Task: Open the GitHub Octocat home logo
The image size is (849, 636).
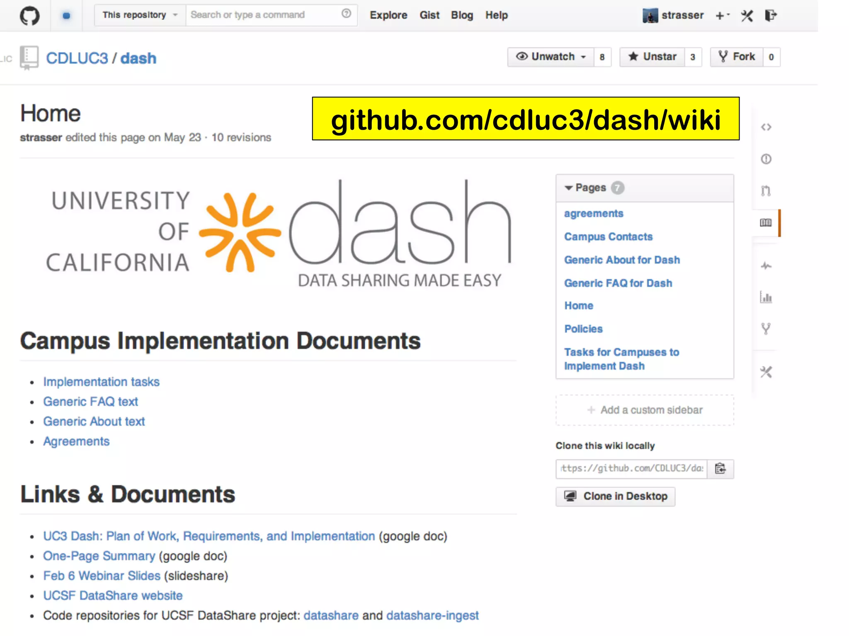Action: (30, 16)
